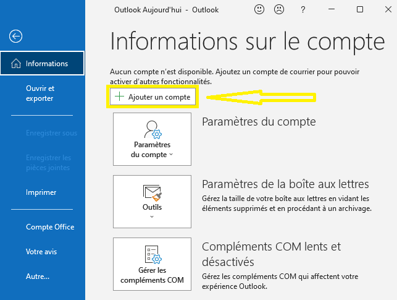Click the Gérez les compléments COM description text
The image size is (397, 300).
(280, 281)
